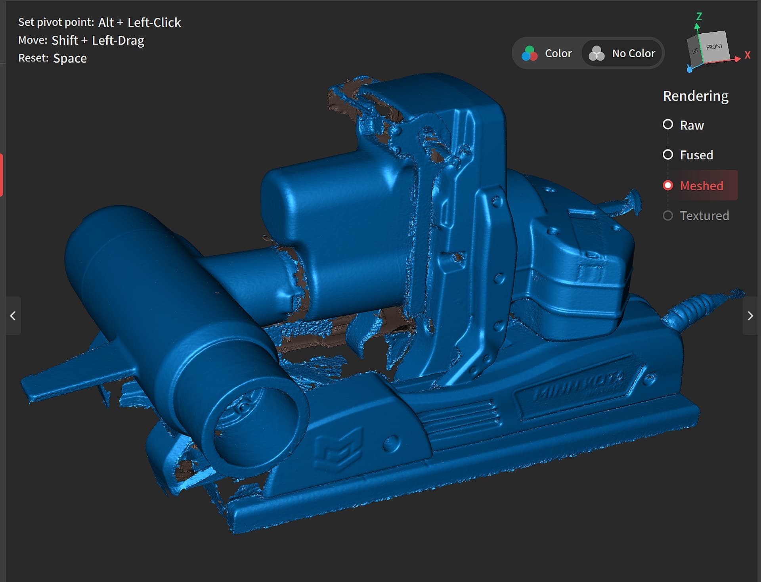
Task: Click the X axis arrow on gizmo
Action: pyautogui.click(x=737, y=59)
